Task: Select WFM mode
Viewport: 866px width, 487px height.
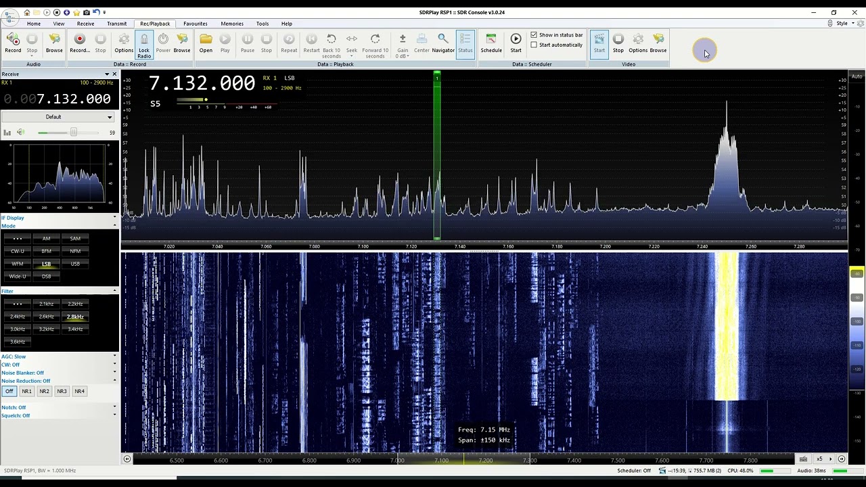Action: pos(18,264)
